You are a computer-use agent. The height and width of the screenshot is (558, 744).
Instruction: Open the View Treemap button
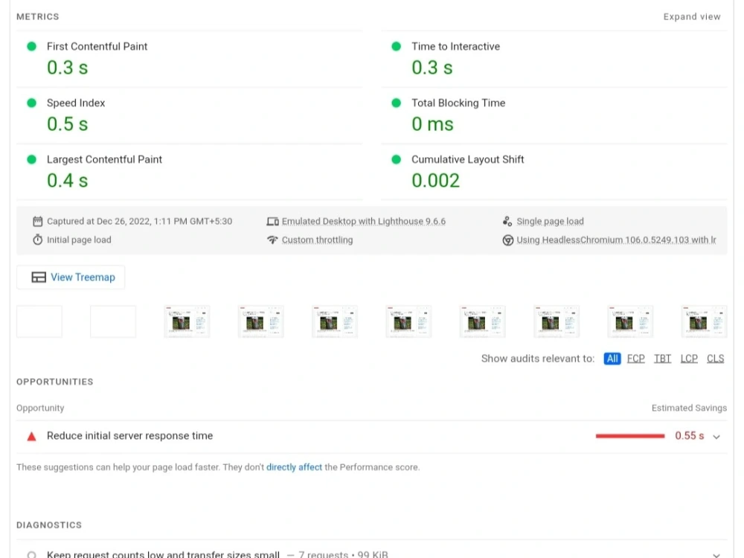click(71, 277)
